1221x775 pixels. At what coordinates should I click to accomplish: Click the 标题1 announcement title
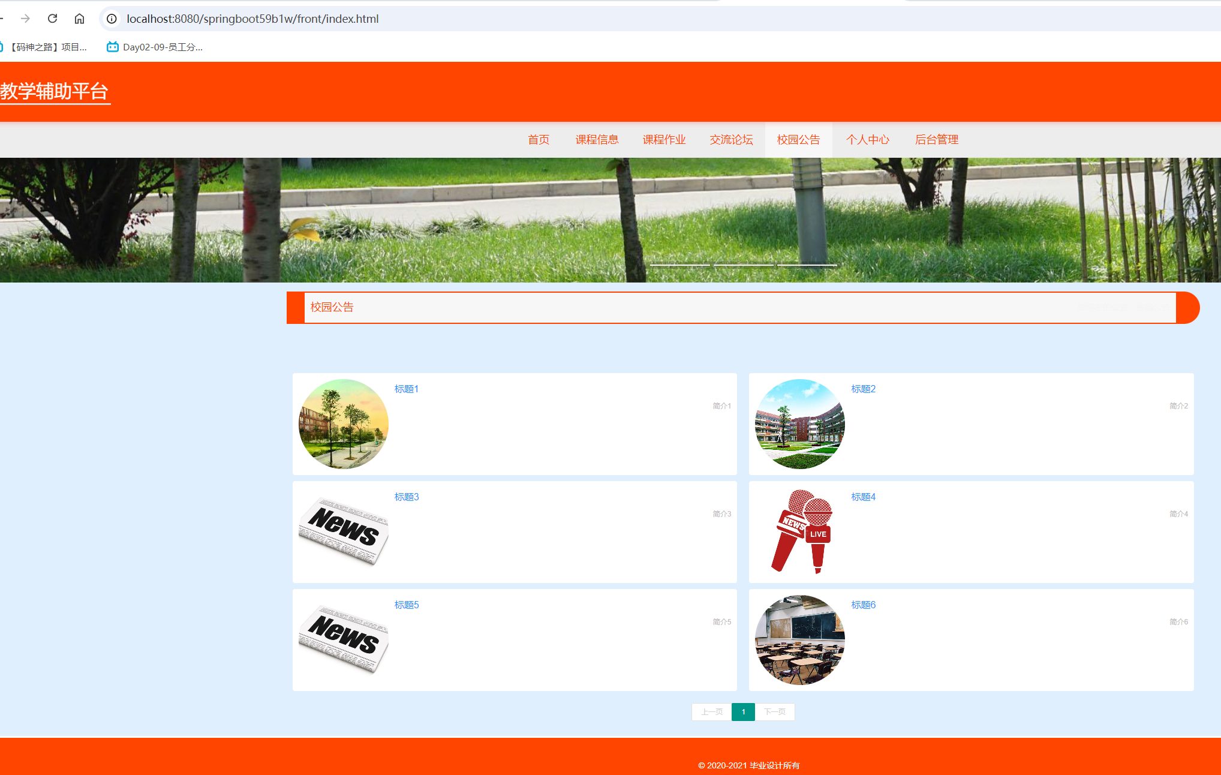point(407,389)
